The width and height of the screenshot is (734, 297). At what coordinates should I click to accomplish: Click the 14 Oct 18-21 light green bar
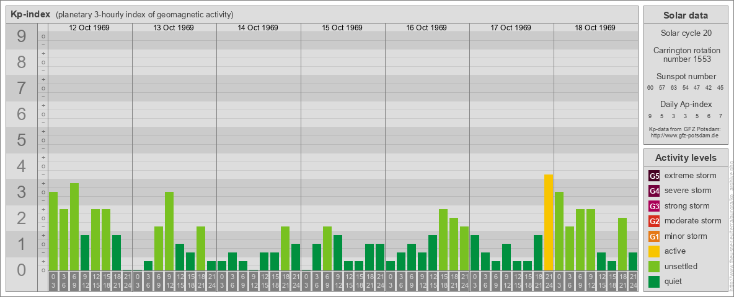(285, 249)
